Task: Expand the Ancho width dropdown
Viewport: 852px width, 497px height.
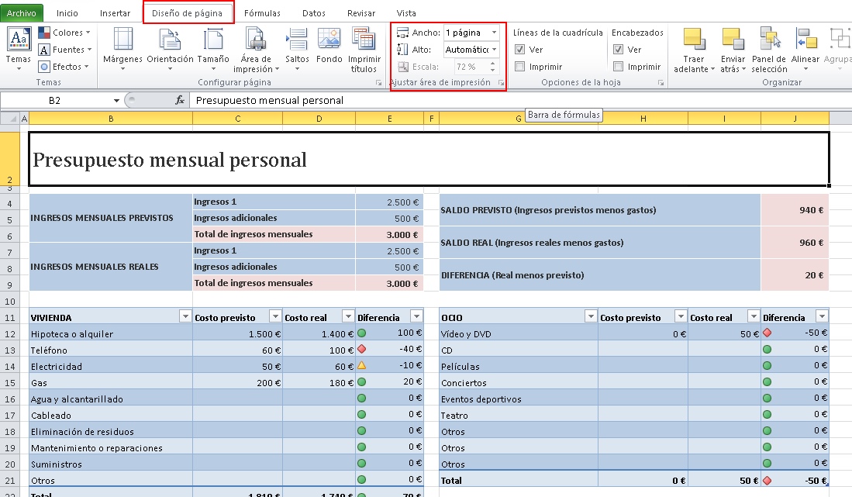Action: (x=495, y=33)
